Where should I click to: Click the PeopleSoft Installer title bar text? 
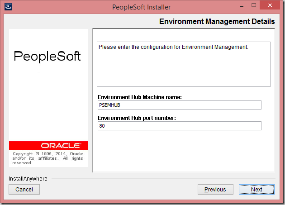coord(141,7)
